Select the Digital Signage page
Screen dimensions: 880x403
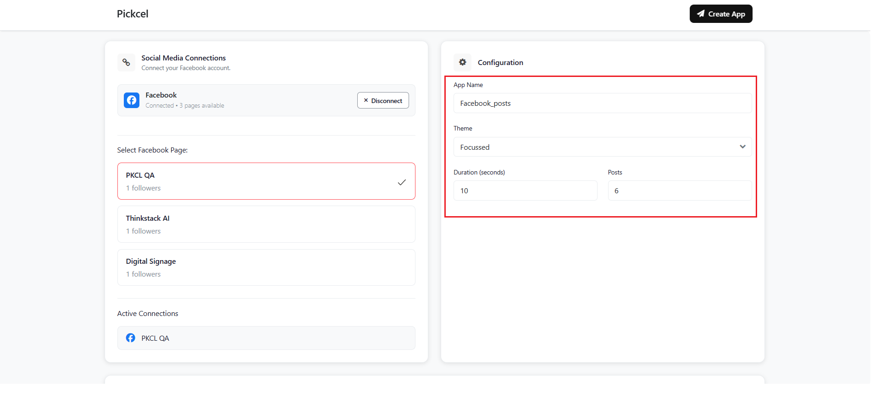coord(266,267)
